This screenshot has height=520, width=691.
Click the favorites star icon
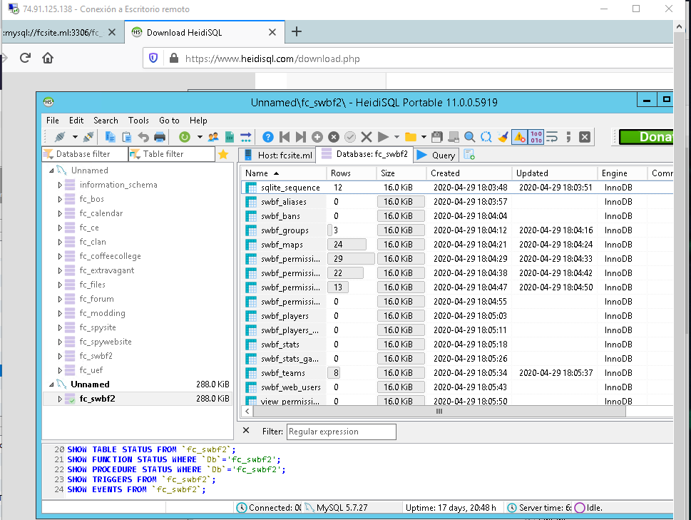pyautogui.click(x=223, y=154)
